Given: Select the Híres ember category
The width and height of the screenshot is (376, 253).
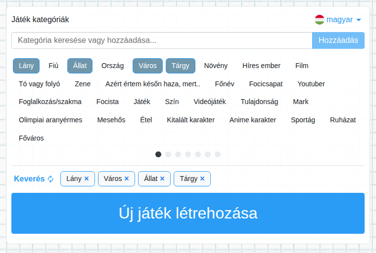Looking at the screenshot, I should point(261,66).
